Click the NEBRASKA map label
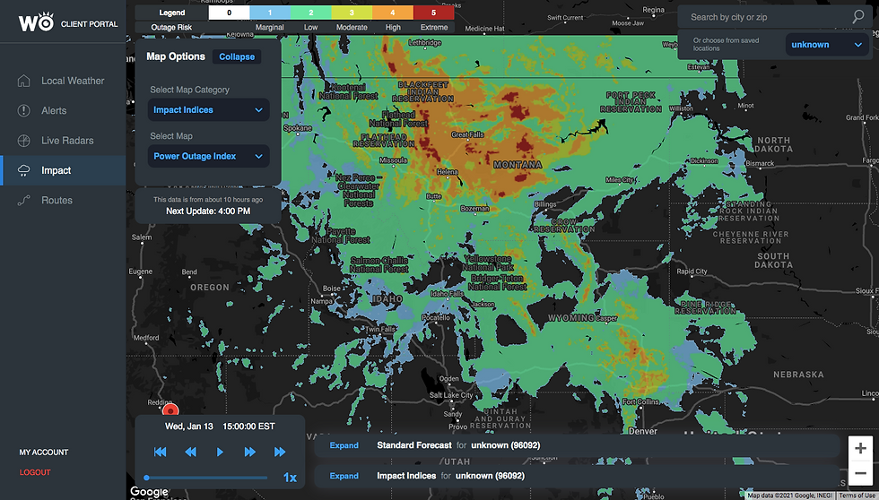 pos(798,374)
